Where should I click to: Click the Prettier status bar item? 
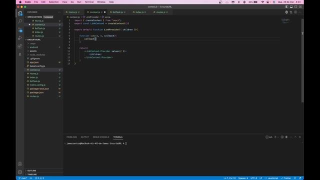[x=286, y=178]
